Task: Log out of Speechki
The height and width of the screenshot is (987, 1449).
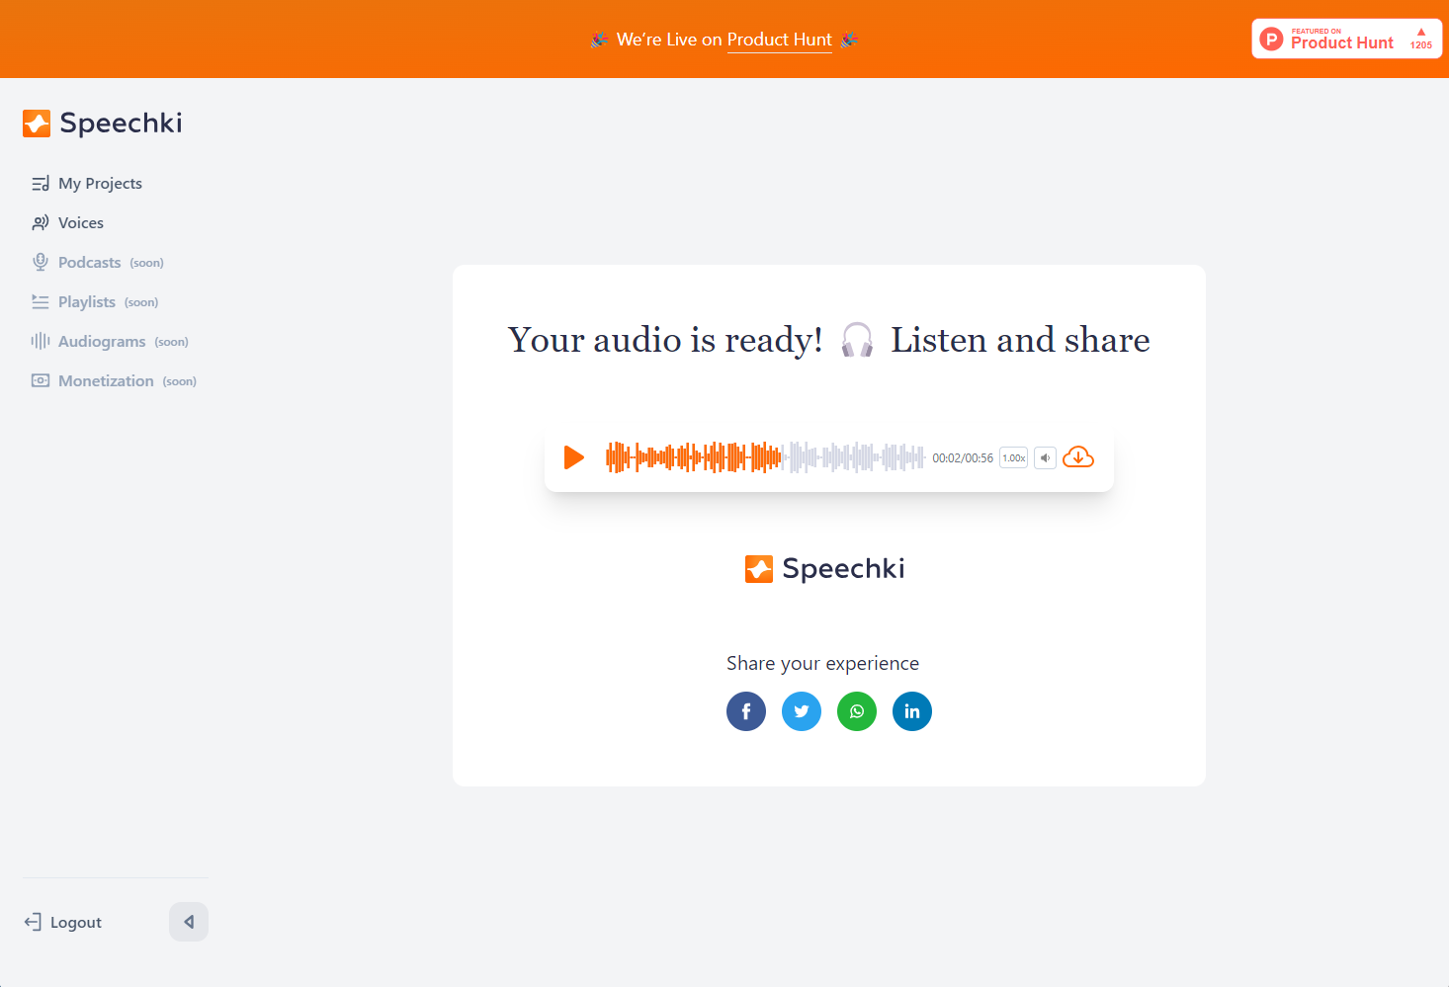Action: 63,922
